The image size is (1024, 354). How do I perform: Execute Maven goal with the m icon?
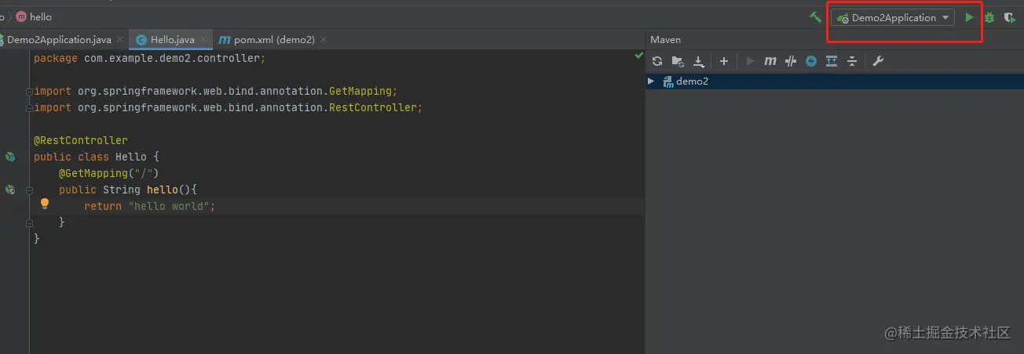pyautogui.click(x=770, y=61)
